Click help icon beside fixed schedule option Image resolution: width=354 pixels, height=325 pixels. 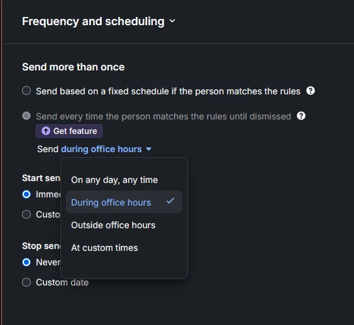point(311,91)
